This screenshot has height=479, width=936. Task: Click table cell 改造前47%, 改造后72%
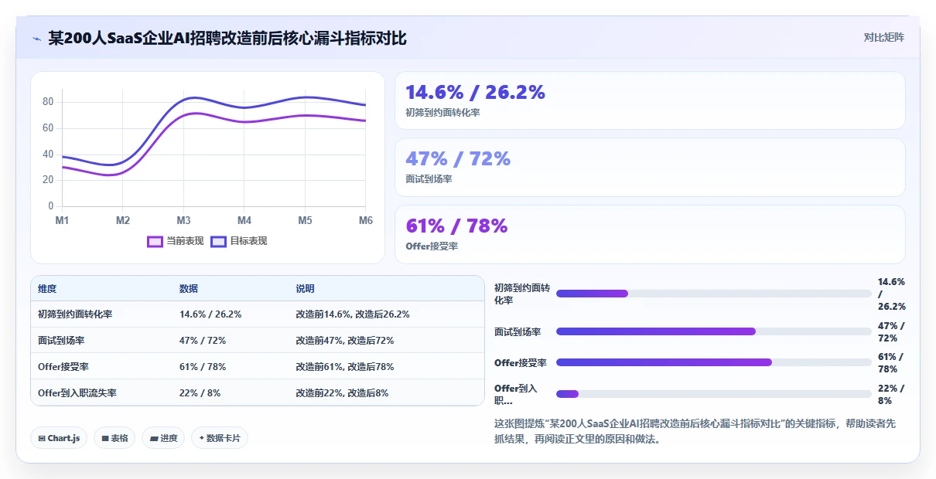click(345, 341)
